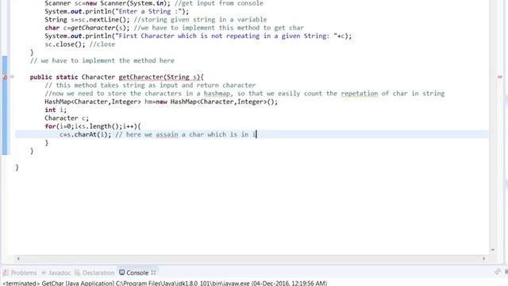
Task: Switch to the Javadoc tab
Action: (56, 272)
